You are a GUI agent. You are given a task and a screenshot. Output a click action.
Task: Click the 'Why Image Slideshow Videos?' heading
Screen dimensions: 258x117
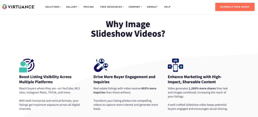128,29
